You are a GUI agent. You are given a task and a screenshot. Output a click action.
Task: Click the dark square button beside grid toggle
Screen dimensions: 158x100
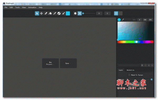(120, 13)
